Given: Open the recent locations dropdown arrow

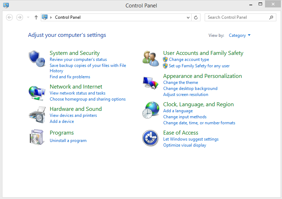Looking at the screenshot, I should [x=28, y=17].
